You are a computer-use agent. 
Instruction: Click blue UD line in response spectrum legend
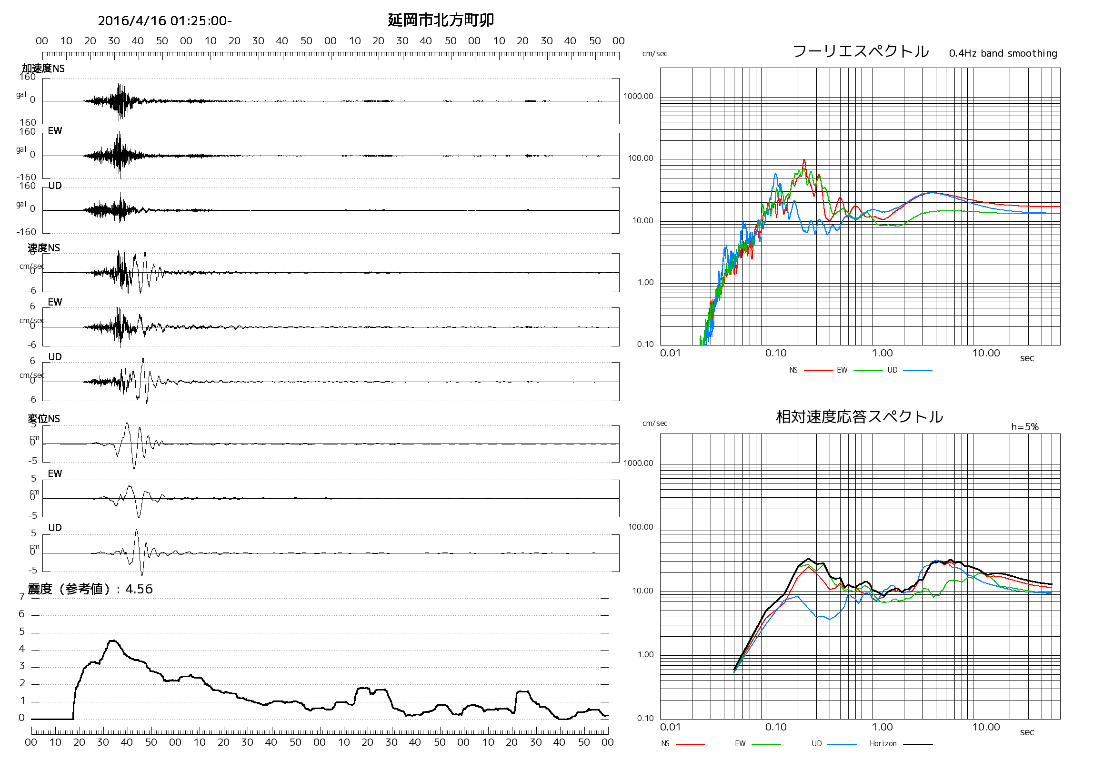842,744
